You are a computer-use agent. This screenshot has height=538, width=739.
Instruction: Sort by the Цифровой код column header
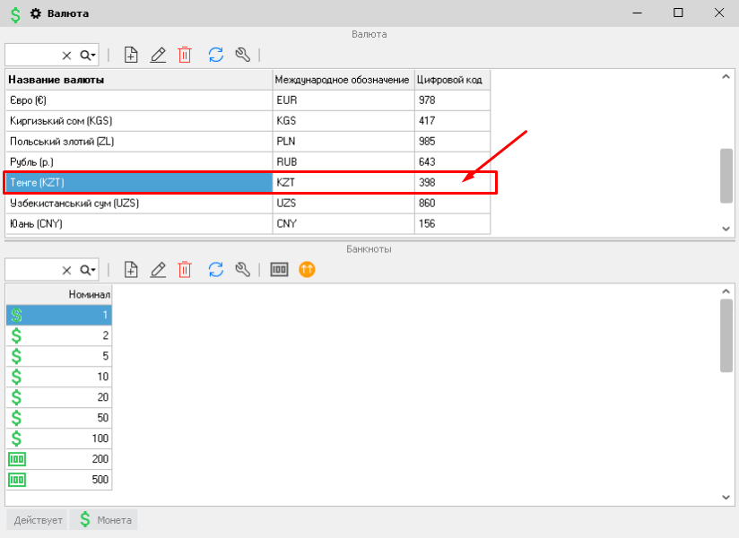tap(452, 80)
